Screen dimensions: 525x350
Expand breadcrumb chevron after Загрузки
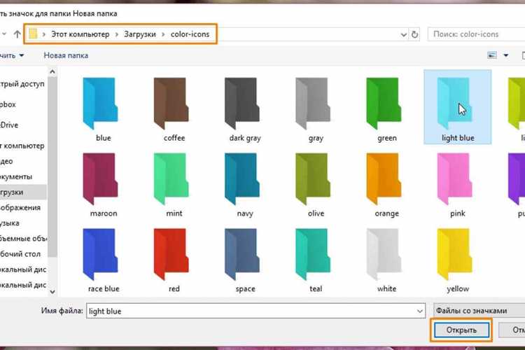click(x=163, y=34)
